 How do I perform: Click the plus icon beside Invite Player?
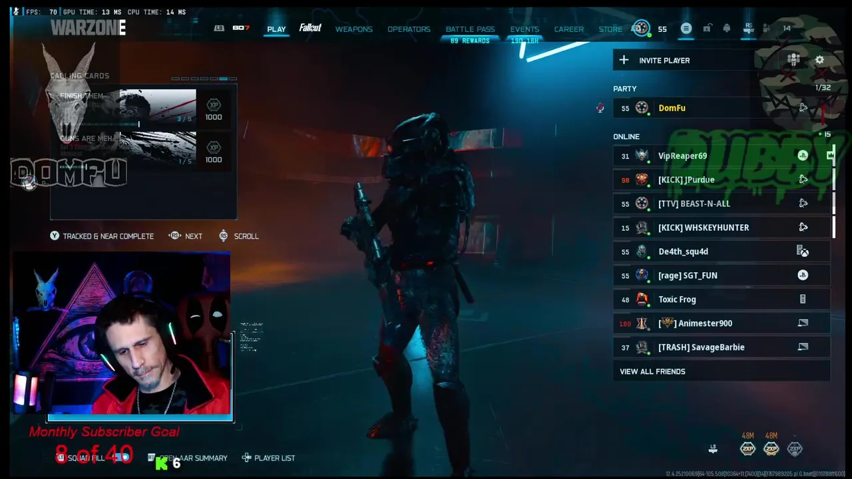[x=624, y=61]
